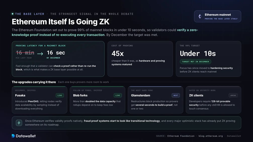Image resolution: width=253 pixels, height=142 pixels.
Task: Click the Ethereum Itself Is Going ZK headline
Action: point(61,22)
